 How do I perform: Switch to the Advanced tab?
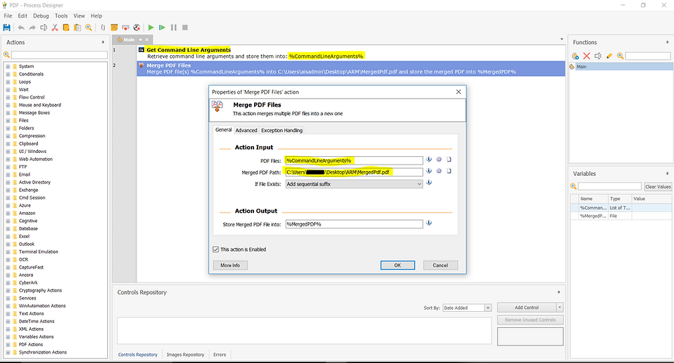point(246,130)
